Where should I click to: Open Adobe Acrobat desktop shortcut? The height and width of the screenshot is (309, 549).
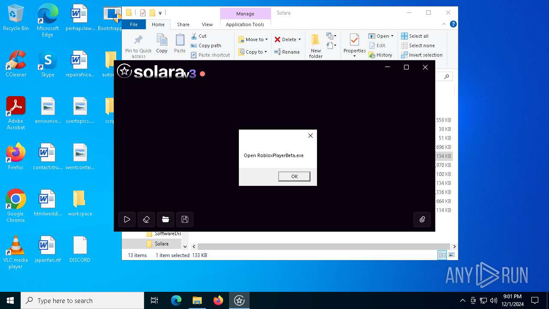(16, 113)
